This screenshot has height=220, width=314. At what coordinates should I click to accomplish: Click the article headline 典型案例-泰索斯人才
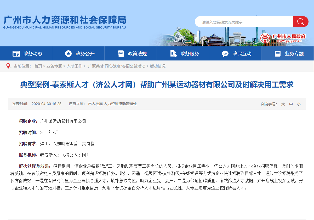coord(157,85)
